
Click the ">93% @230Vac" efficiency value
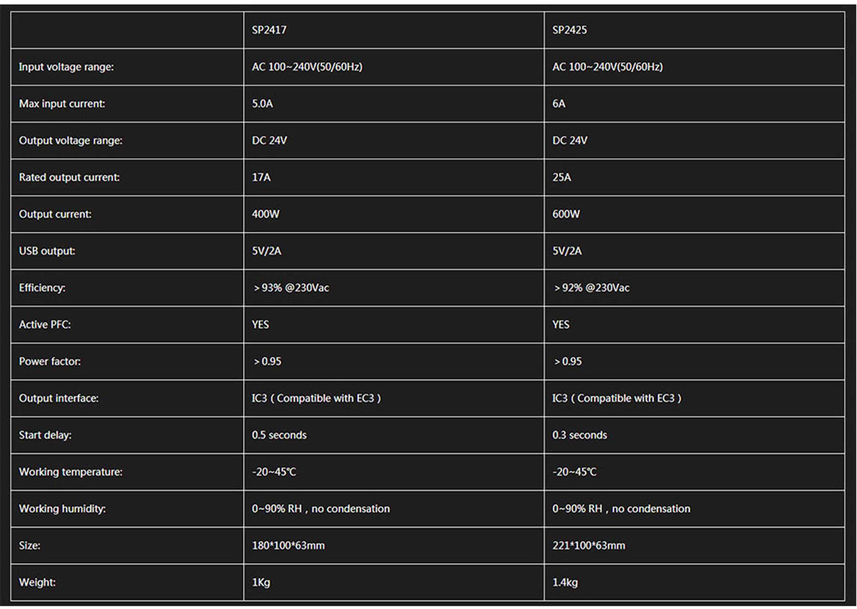291,288
